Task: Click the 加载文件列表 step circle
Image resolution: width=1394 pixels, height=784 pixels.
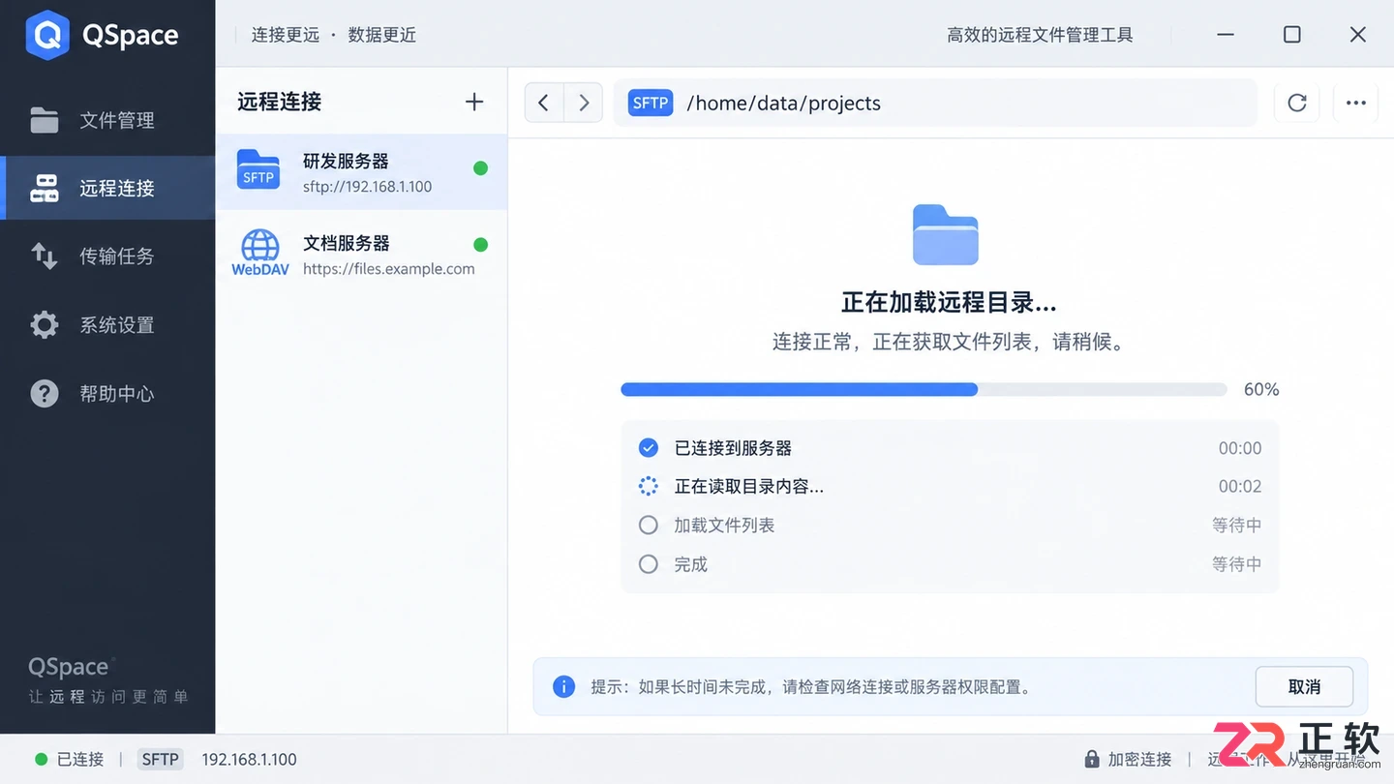Action: [x=649, y=526]
